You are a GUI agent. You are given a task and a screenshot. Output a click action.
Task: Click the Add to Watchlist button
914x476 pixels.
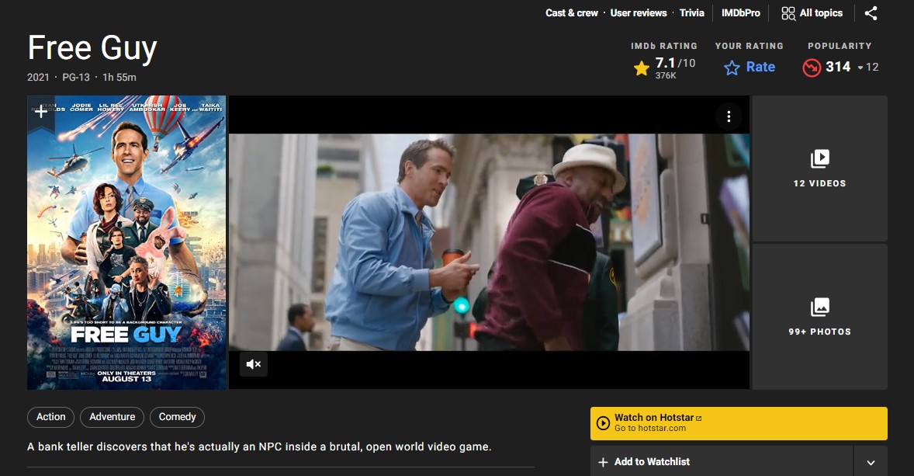tap(722, 462)
